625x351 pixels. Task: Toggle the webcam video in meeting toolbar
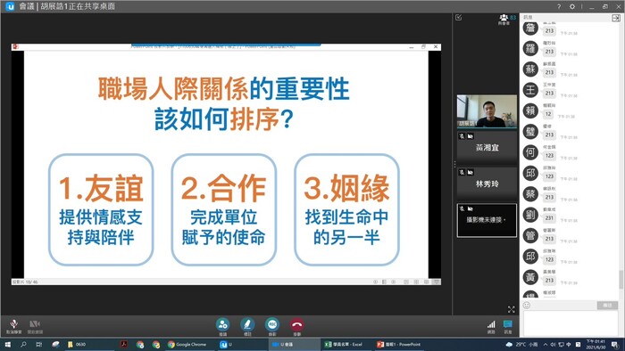click(35, 326)
